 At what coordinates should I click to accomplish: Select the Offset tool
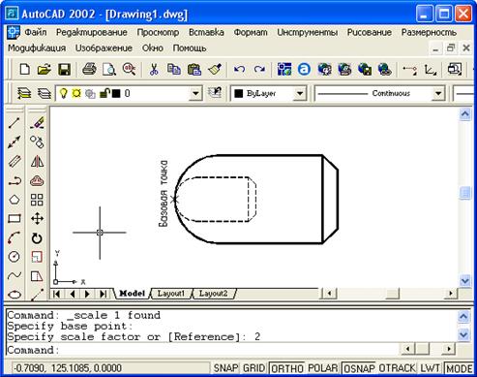pyautogui.click(x=37, y=180)
